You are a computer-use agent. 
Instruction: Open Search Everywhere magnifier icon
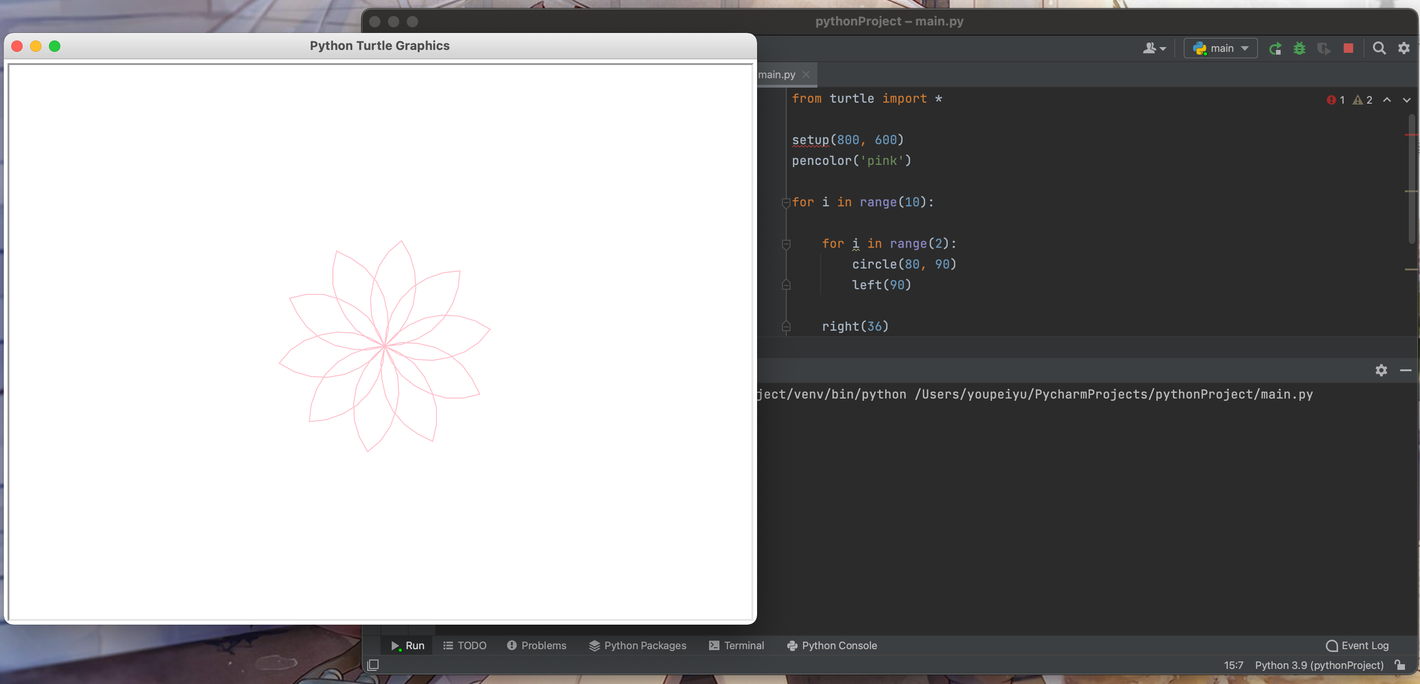point(1379,49)
